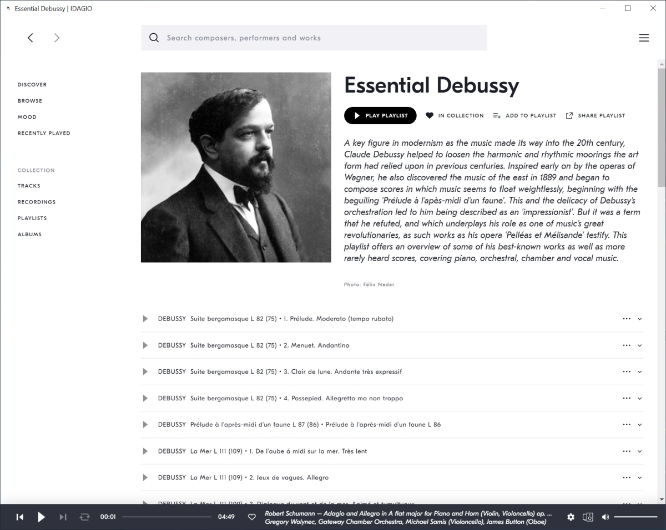Resume playback in the player bar
The width and height of the screenshot is (666, 530).
41,517
